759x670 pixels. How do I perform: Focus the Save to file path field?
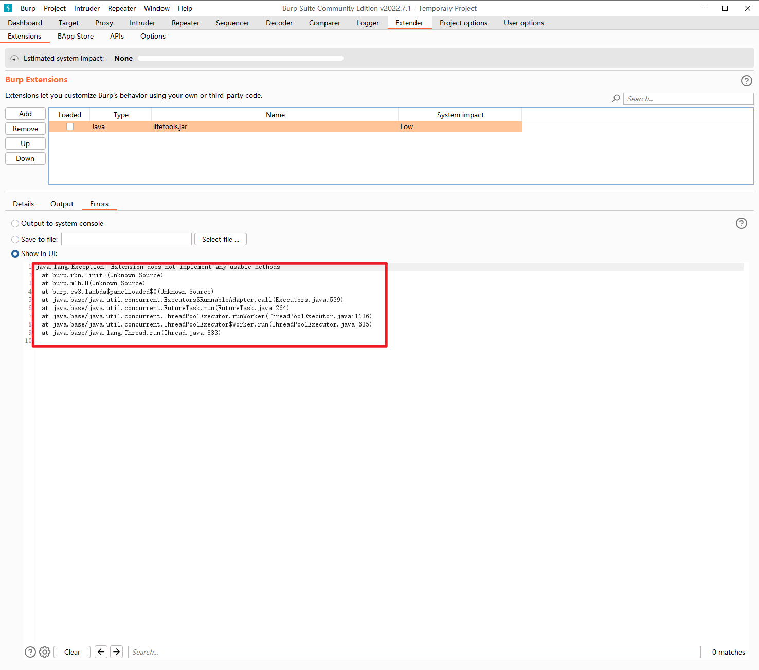click(x=127, y=239)
